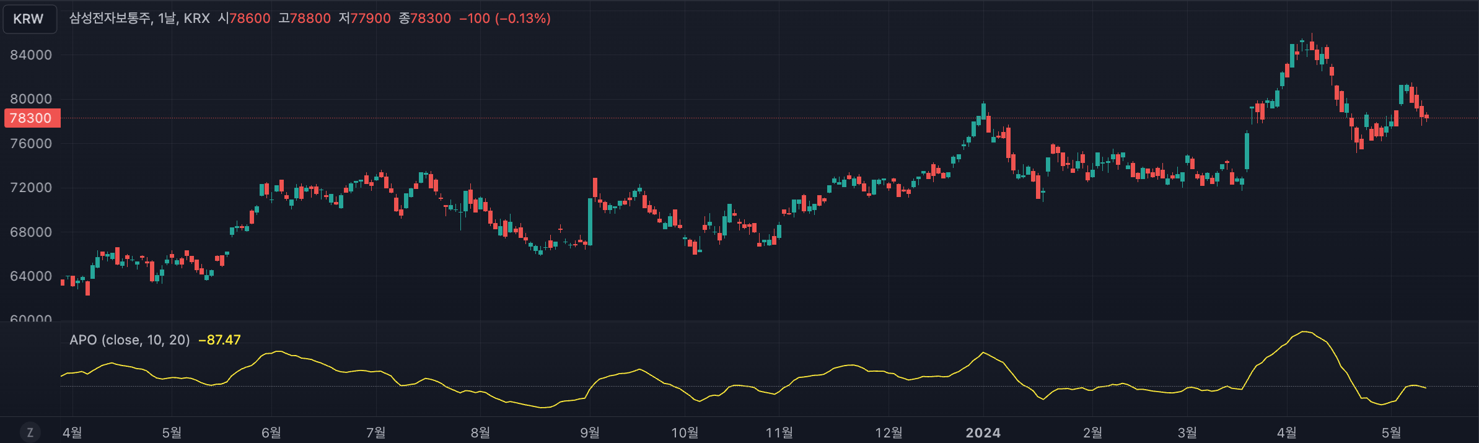
Task: Click the 68000 price axis label
Action: [x=31, y=232]
